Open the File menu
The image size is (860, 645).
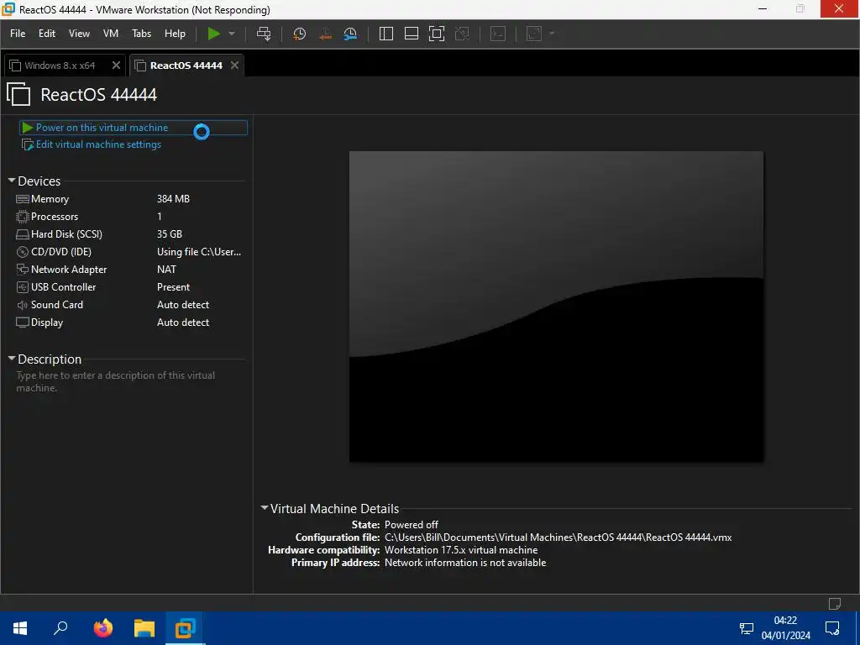(18, 34)
